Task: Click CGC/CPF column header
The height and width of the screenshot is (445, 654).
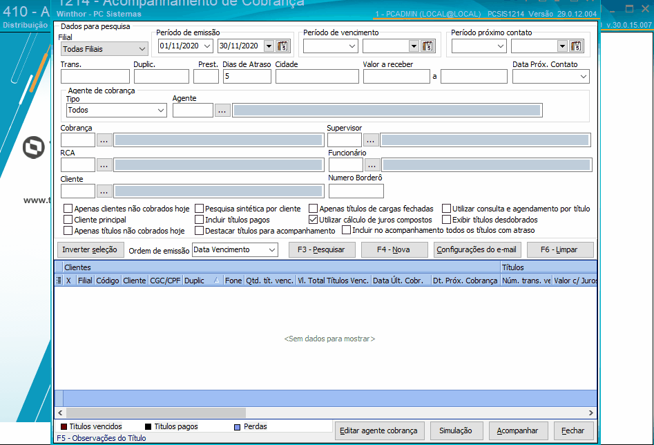Action: pyautogui.click(x=165, y=281)
